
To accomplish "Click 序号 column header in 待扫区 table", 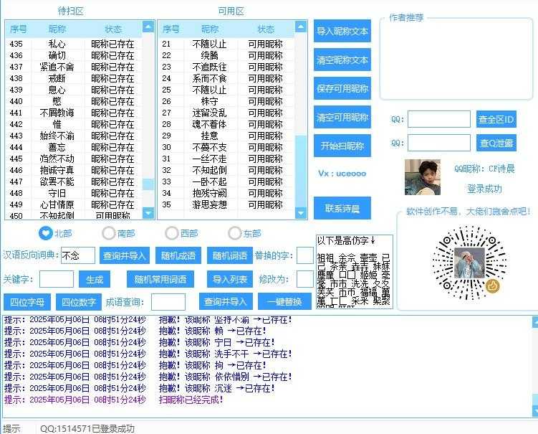I will pyautogui.click(x=19, y=29).
